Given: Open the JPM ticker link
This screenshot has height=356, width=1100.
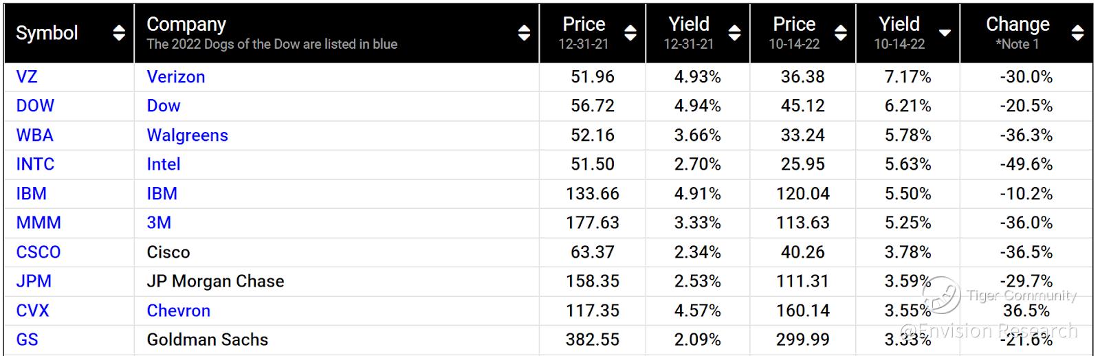Looking at the screenshot, I should tap(34, 281).
